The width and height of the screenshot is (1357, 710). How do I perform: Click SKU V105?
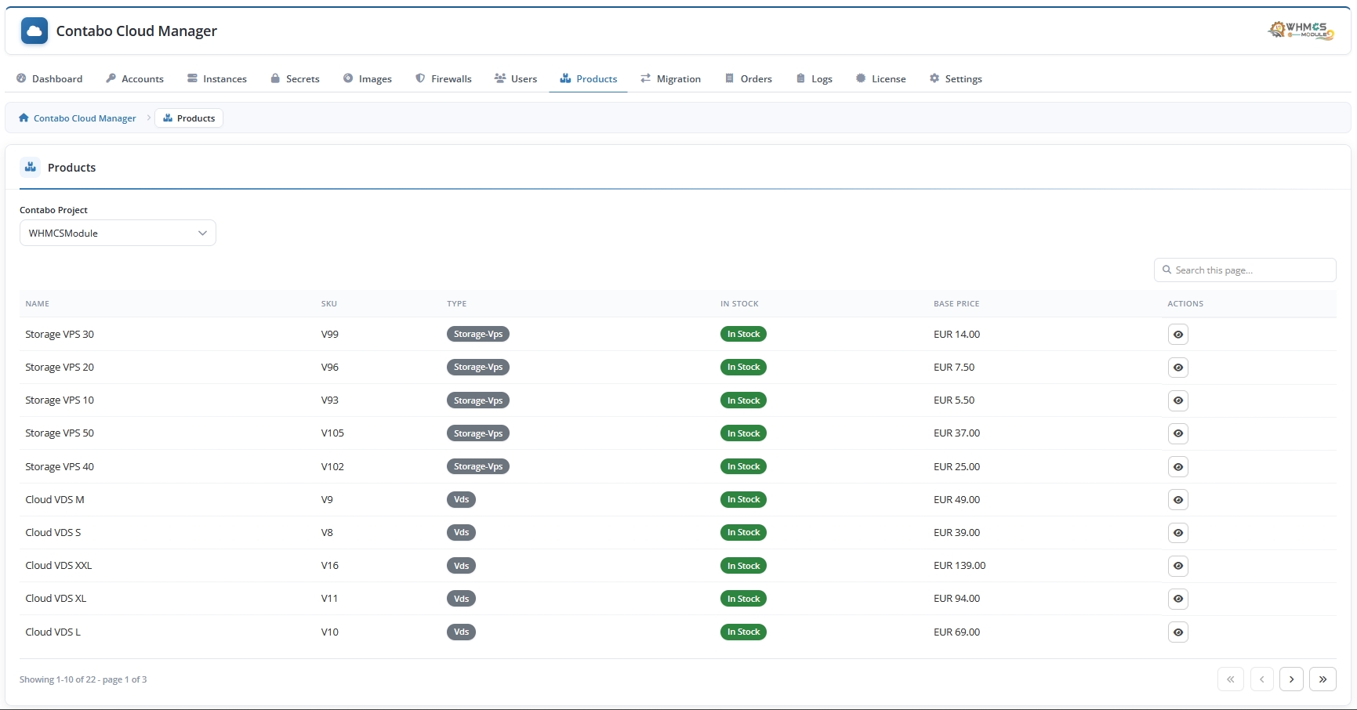332,433
